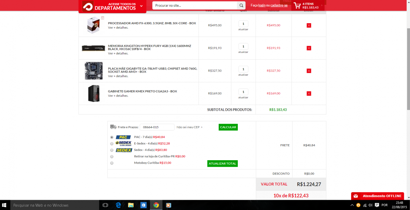Choose Motoboy Curitiba delivery radio
Screen dimensions: 410x210
pos(112,163)
